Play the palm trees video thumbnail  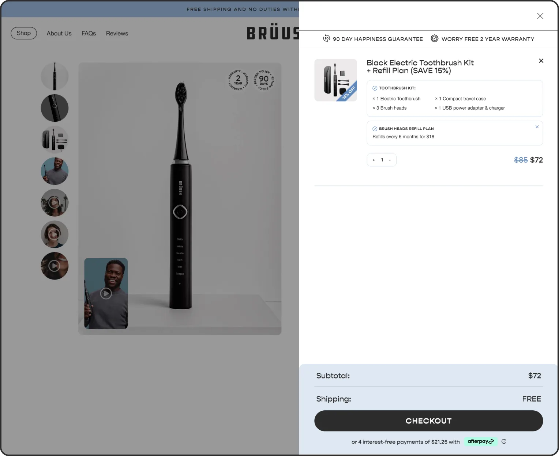click(x=55, y=203)
